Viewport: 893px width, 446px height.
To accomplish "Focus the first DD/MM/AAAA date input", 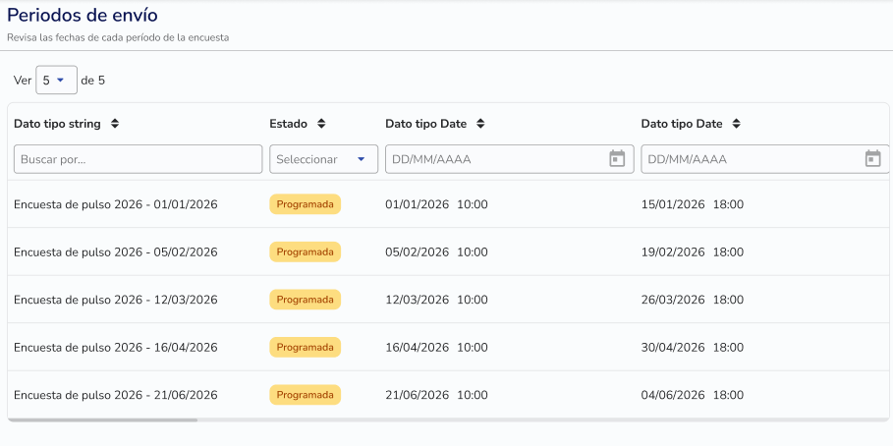I will tap(491, 159).
